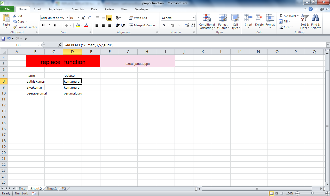Apply comma style format
The height and width of the screenshot is (196, 330).
pos(179,25)
